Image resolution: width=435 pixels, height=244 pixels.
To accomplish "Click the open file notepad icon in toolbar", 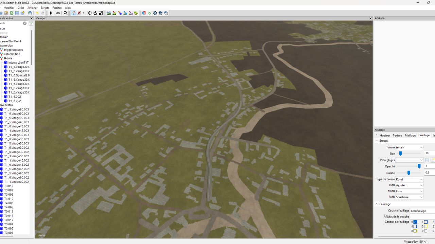I will click(x=6, y=13).
